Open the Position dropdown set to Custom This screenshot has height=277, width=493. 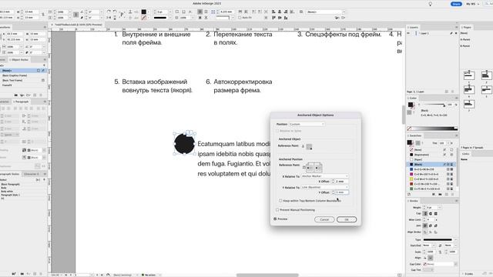click(x=307, y=125)
